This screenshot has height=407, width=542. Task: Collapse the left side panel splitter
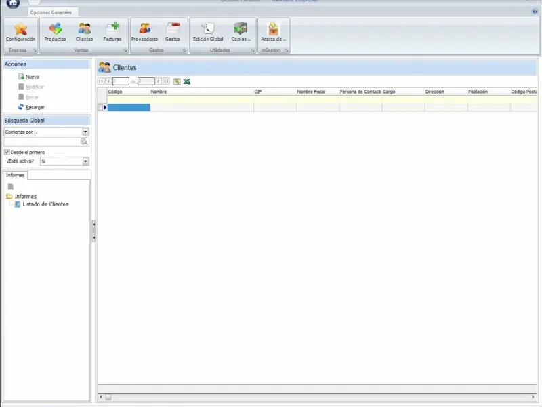93,231
